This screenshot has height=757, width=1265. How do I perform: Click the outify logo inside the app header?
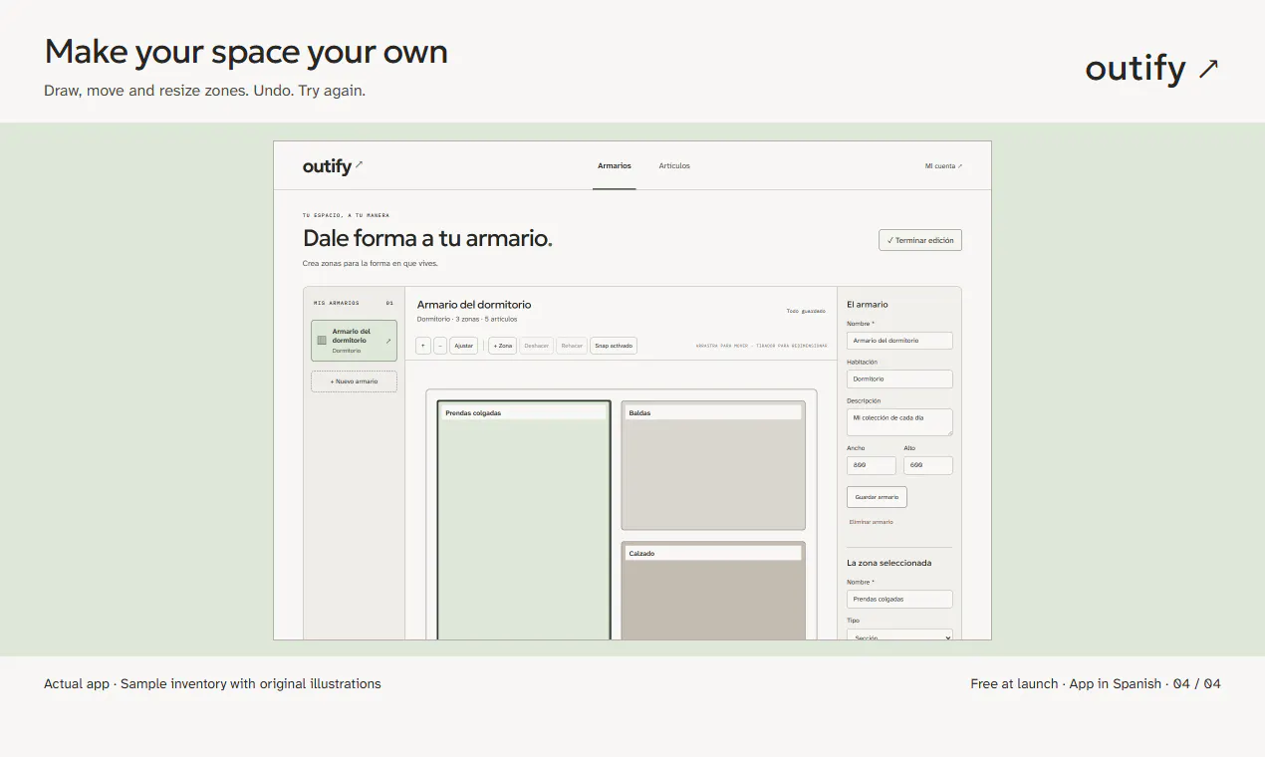[333, 166]
